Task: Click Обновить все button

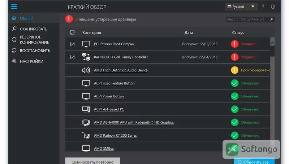Action: pos(254,161)
